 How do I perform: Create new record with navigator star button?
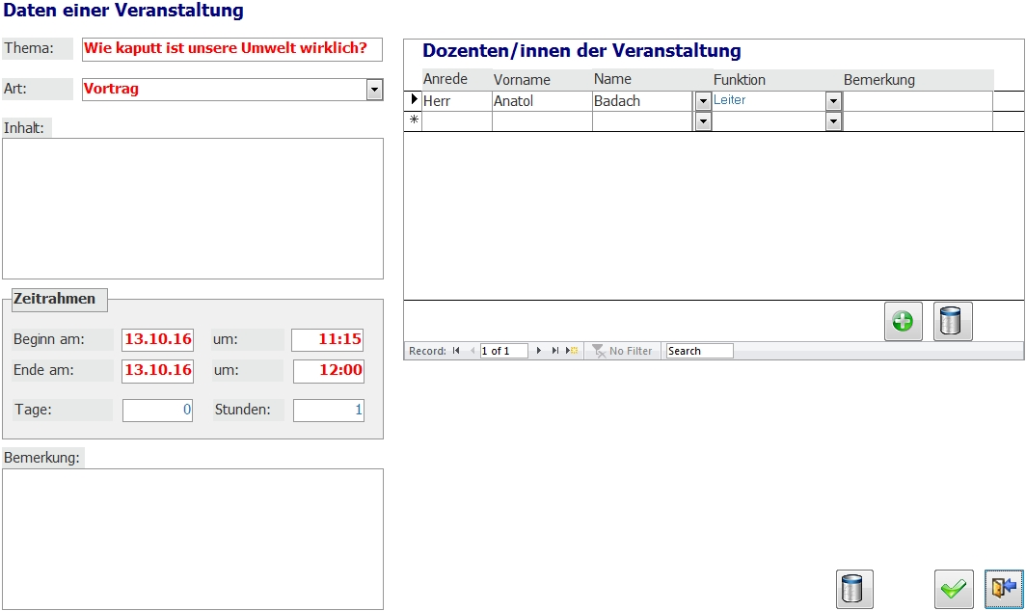point(572,352)
